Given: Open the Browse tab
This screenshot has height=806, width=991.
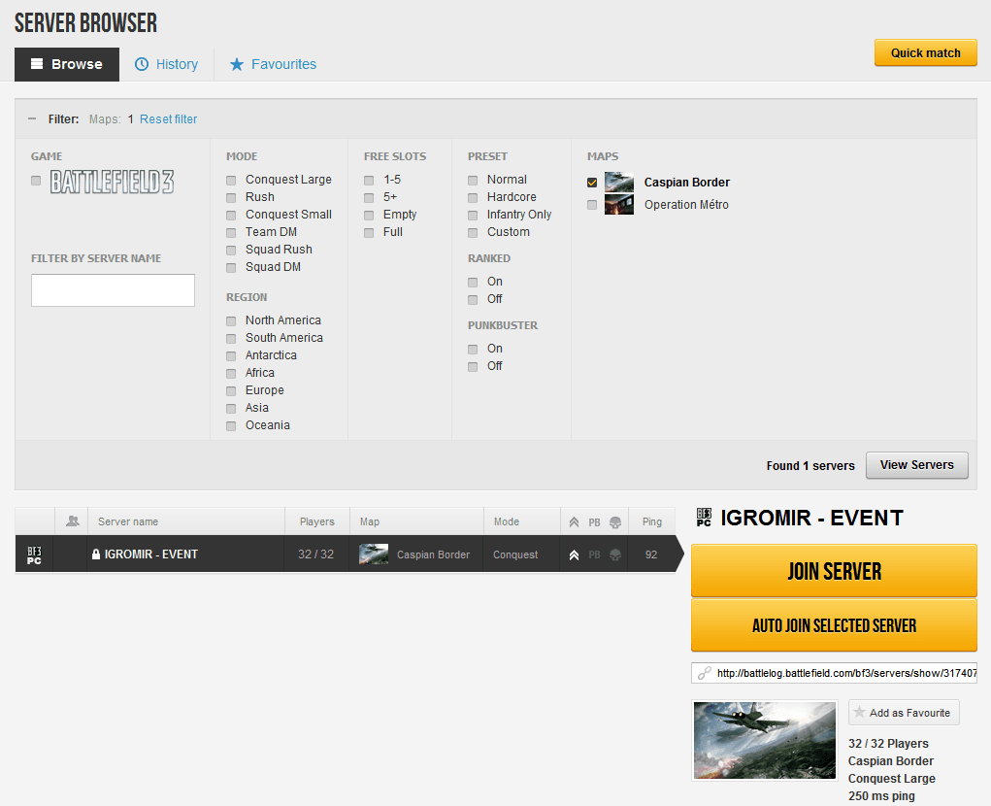Looking at the screenshot, I should (x=67, y=64).
